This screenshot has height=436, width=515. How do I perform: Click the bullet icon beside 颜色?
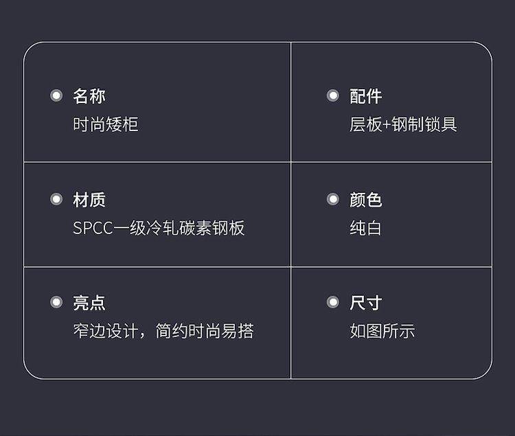333,199
